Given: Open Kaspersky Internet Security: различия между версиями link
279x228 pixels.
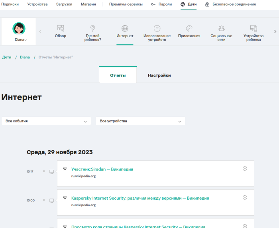Looking at the screenshot, I should [x=140, y=198].
